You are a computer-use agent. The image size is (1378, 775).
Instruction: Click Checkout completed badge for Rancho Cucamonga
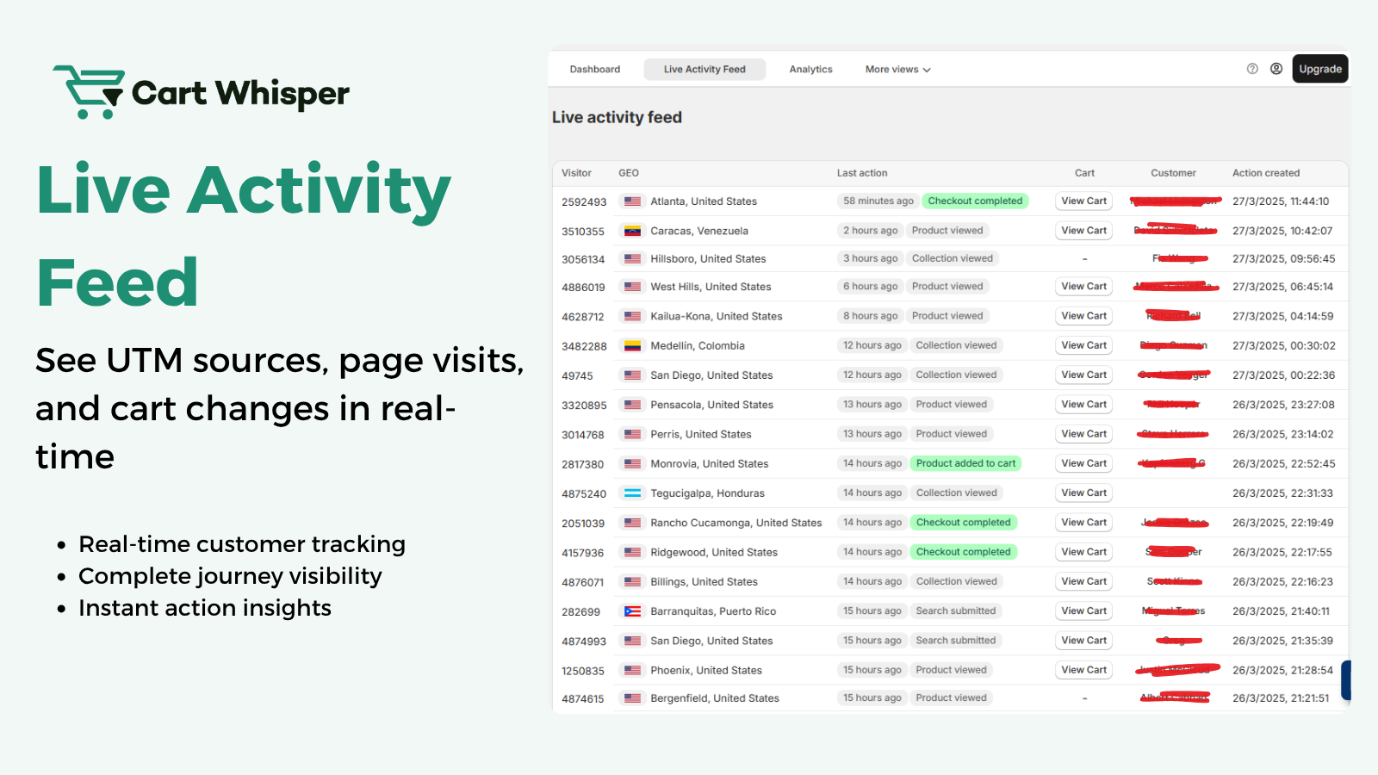(963, 523)
